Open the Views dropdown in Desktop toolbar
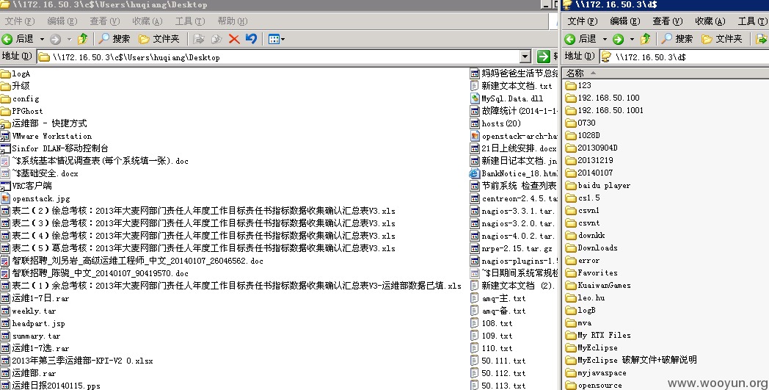 [276, 39]
